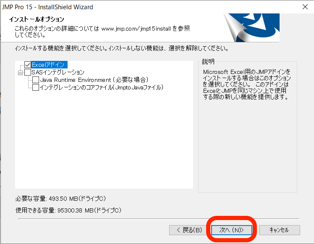Select the SASインテグレーション tree label
This screenshot has height=244, width=314.
click(x=58, y=72)
